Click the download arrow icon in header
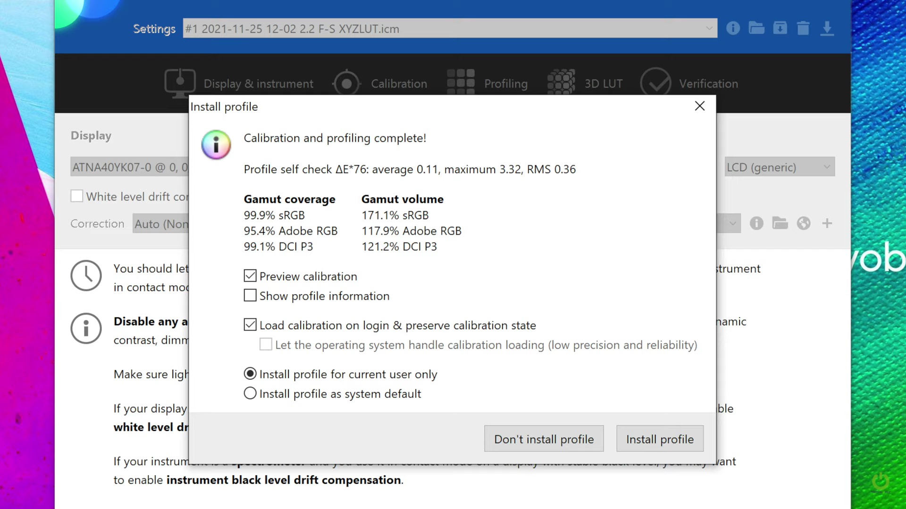 pyautogui.click(x=827, y=28)
